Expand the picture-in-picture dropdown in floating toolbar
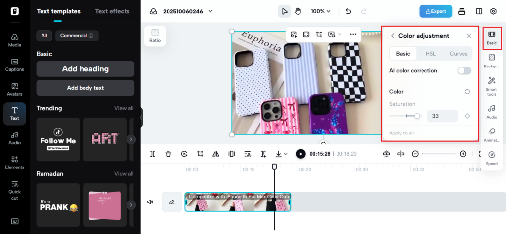This screenshot has height=234, width=506. pos(340,34)
